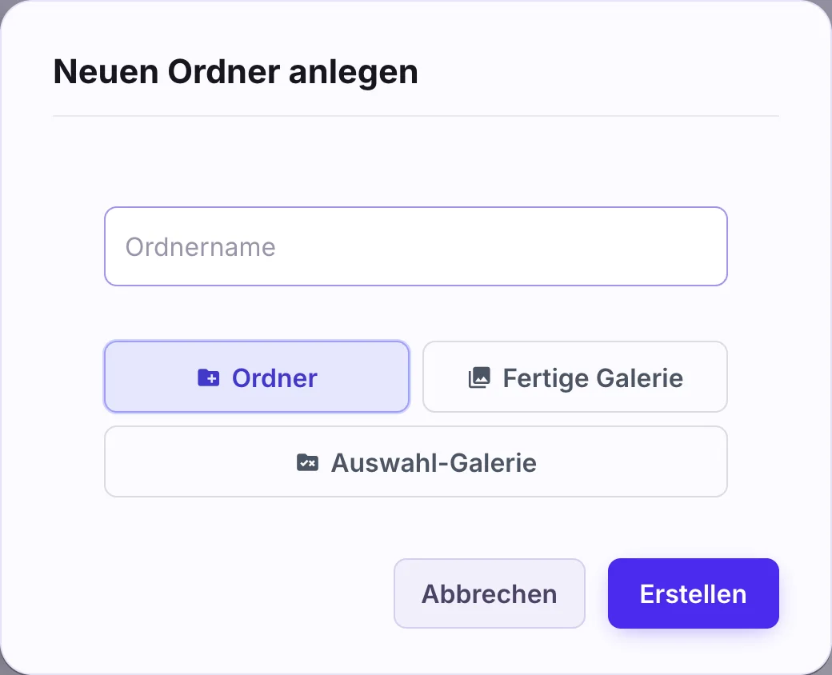832x675 pixels.
Task: Click the stacked images icon for Fertige Galerie
Action: pos(480,377)
